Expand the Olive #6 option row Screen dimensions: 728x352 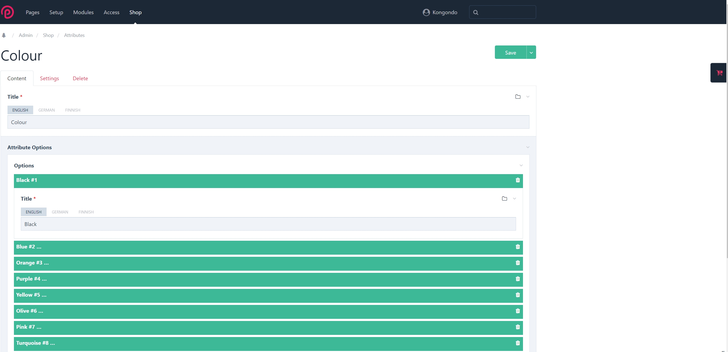click(268, 312)
